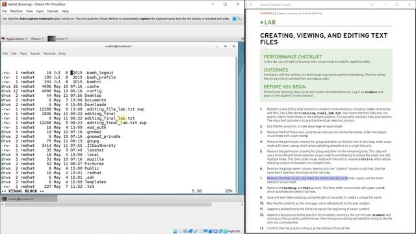Open the Adobe Reader Touch hamburger menu

(252, 5)
